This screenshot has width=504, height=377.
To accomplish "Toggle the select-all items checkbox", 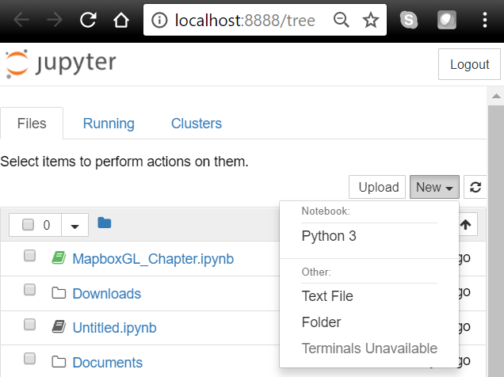I will tap(29, 225).
